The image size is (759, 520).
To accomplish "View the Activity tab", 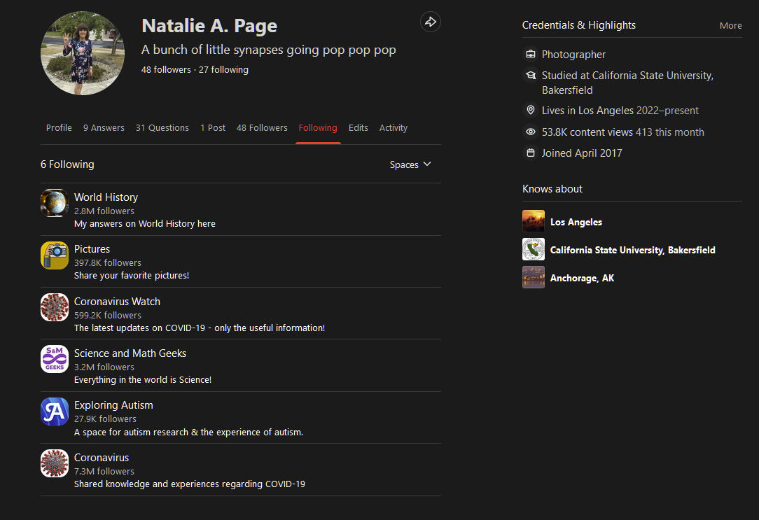I will tap(394, 128).
